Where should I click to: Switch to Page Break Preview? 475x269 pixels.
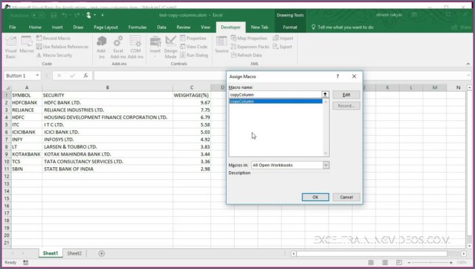tap(399, 263)
